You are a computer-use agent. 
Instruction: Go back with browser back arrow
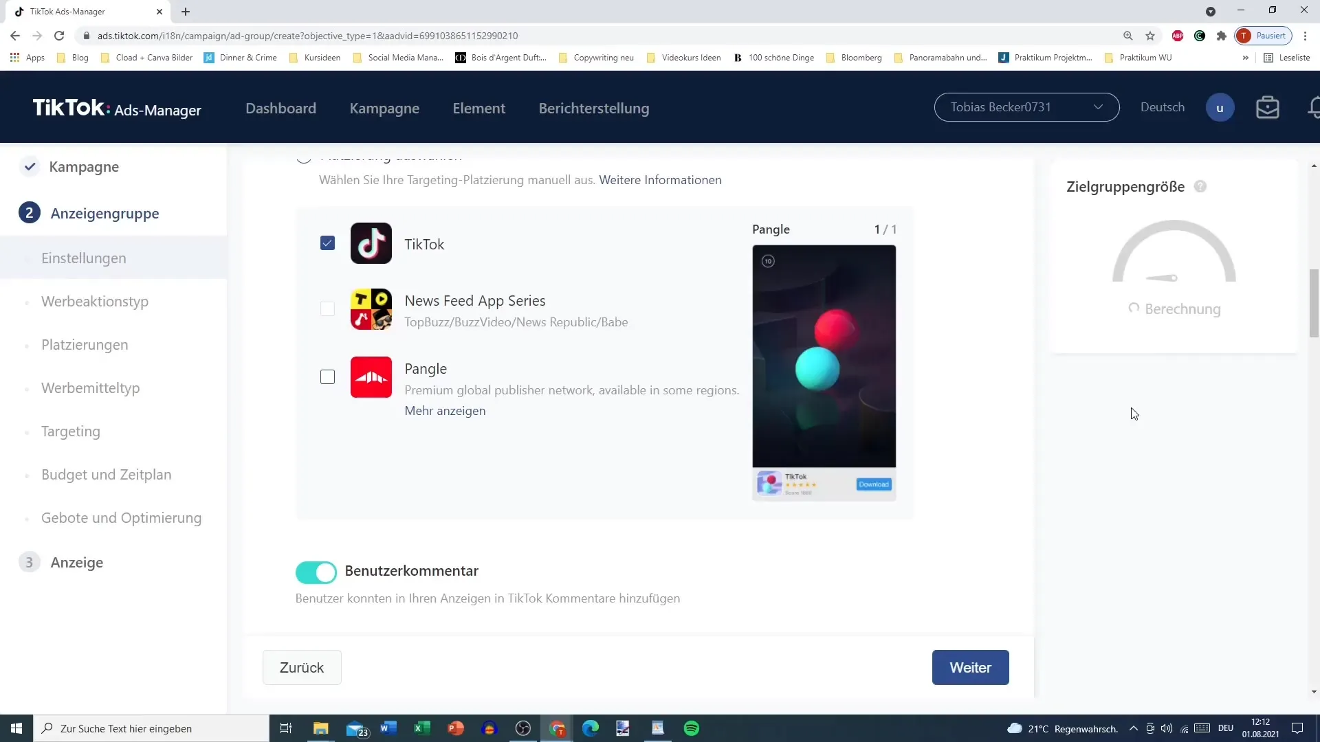[x=15, y=36]
